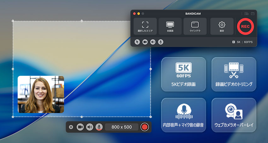Pick the ウインドウ window capture mode
The width and height of the screenshot is (268, 143).
[195, 26]
